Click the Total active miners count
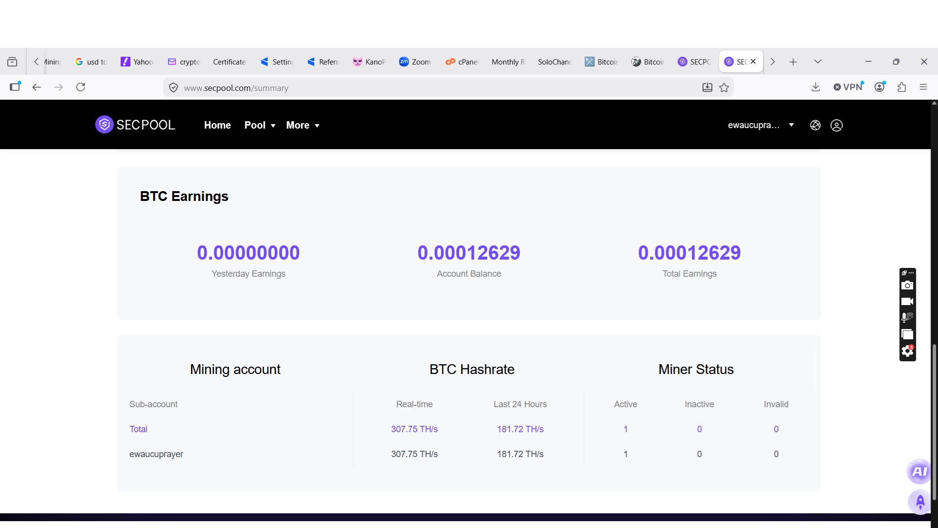The height and width of the screenshot is (528, 938). 625,429
